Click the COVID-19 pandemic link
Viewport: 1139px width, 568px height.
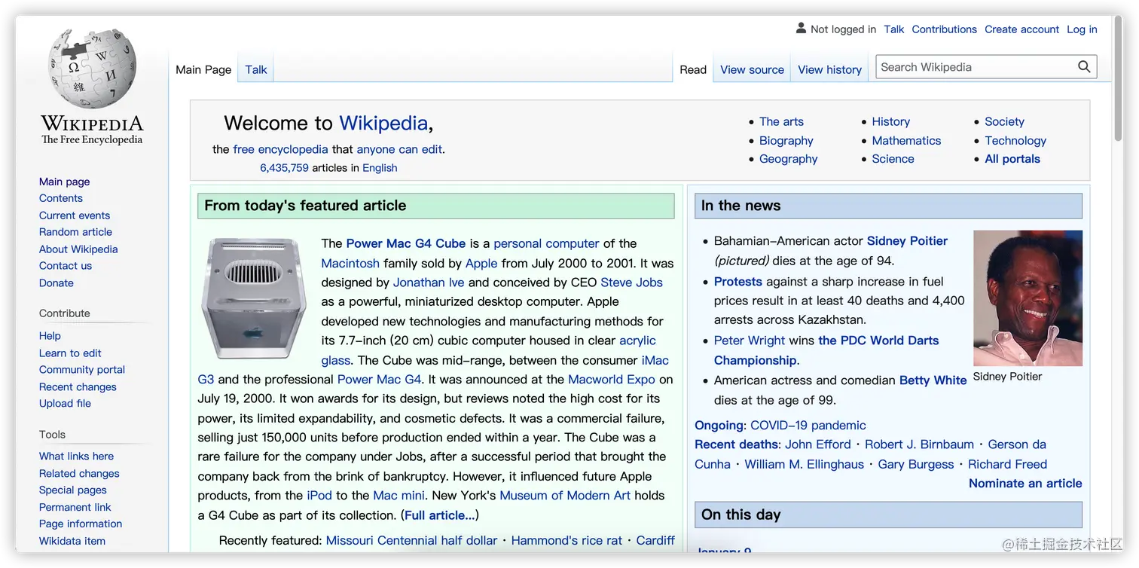[x=808, y=426]
